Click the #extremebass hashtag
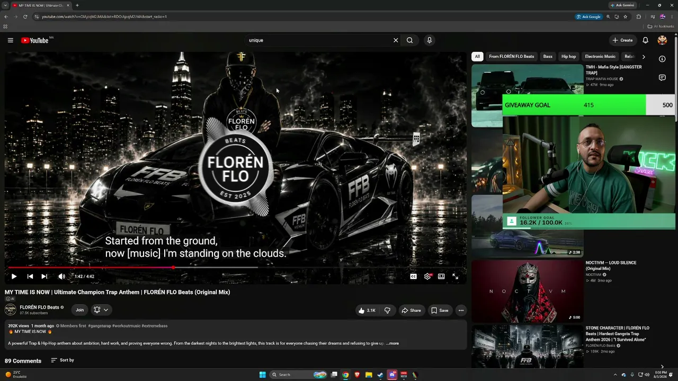This screenshot has height=381, width=678. 155,326
